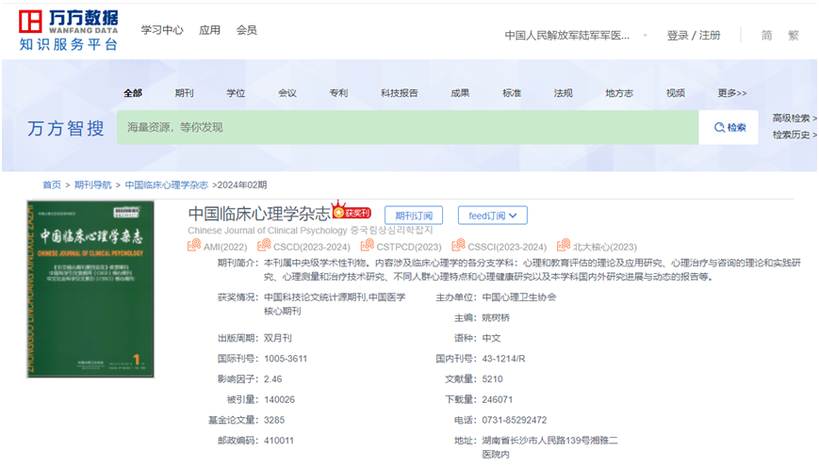This screenshot has width=819, height=466.
Task: Go to 首页 breadcrumb
Action: (52, 185)
